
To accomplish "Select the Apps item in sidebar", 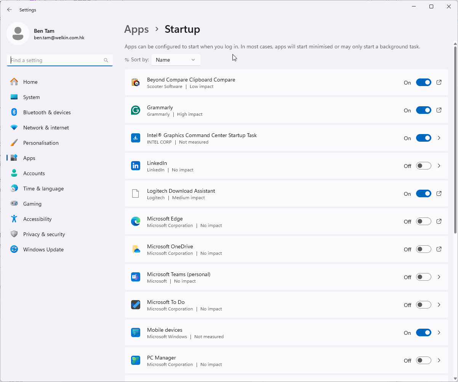I will click(60, 158).
